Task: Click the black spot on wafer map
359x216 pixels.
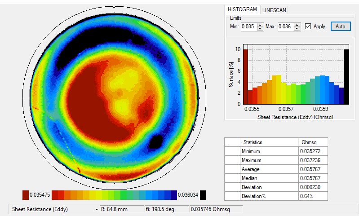Action: tap(156, 141)
